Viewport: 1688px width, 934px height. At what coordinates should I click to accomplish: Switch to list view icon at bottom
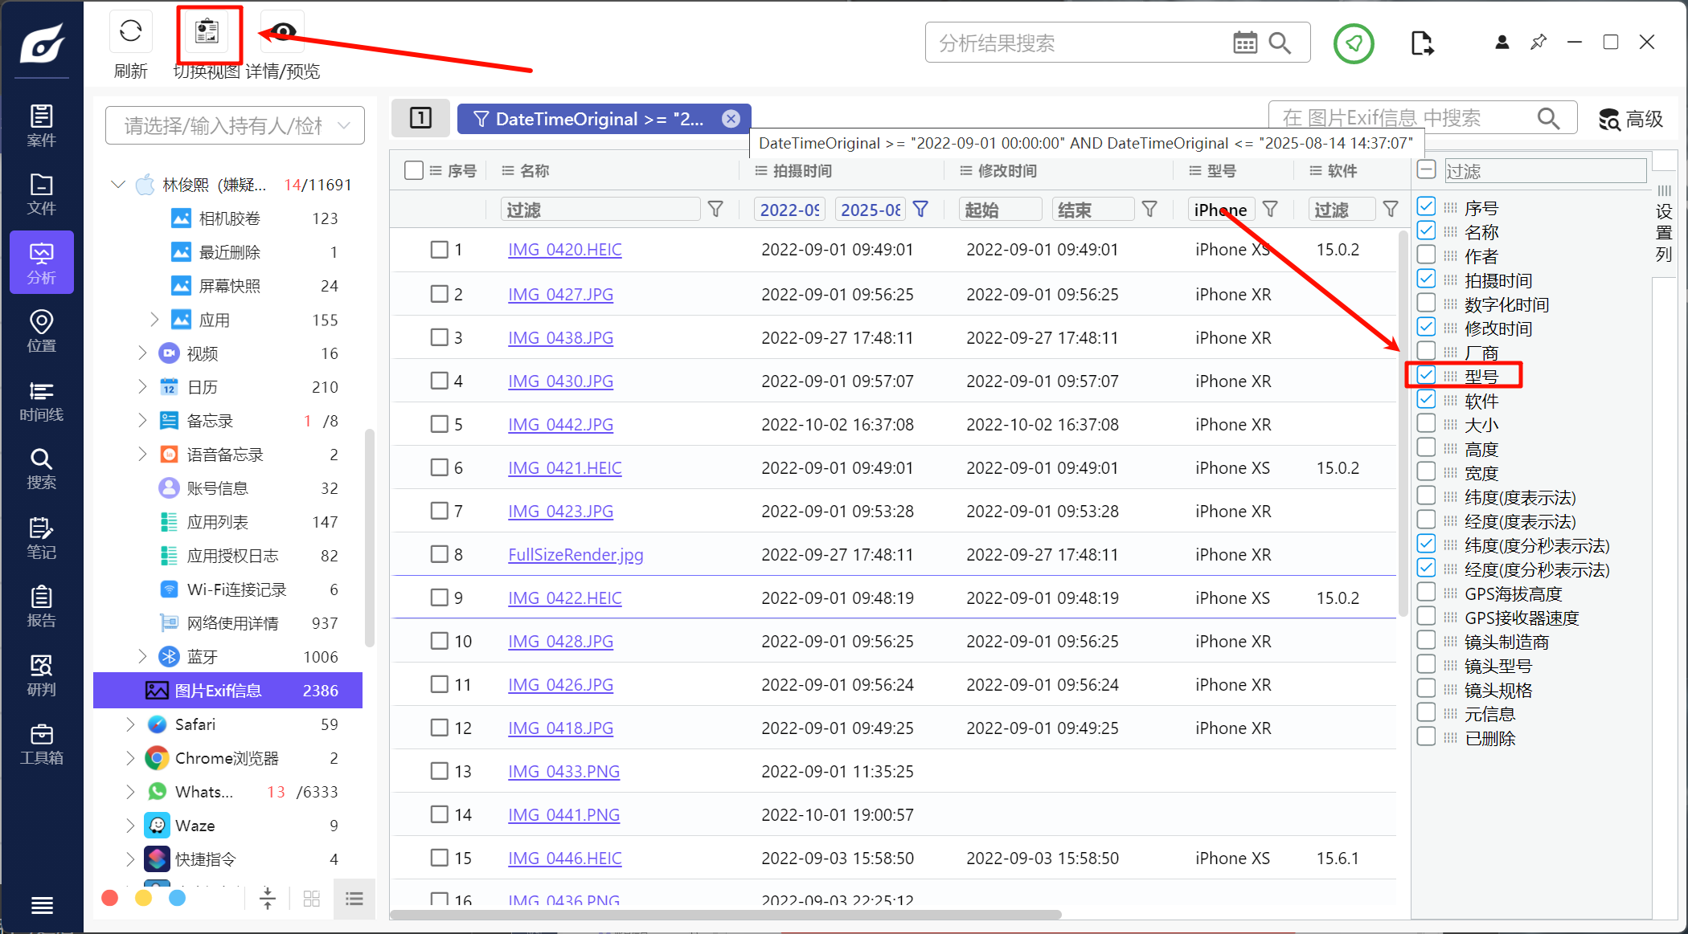(x=354, y=898)
